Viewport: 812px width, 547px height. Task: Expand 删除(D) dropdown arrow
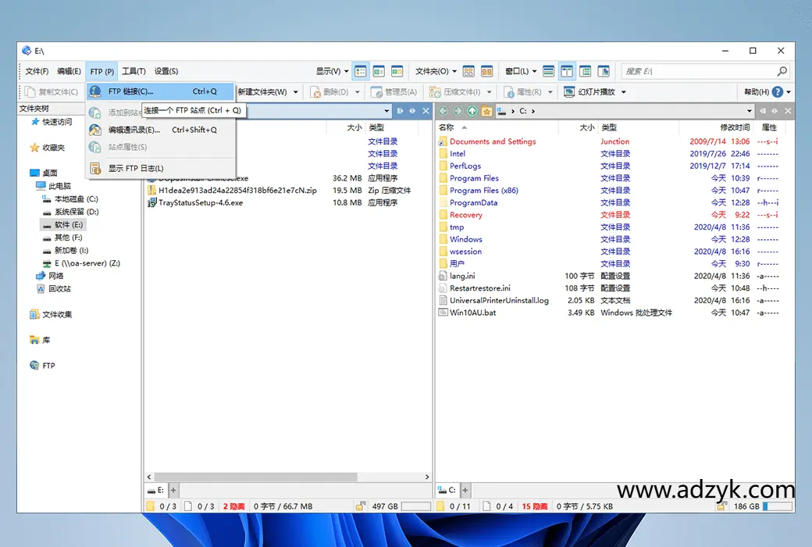(x=358, y=91)
